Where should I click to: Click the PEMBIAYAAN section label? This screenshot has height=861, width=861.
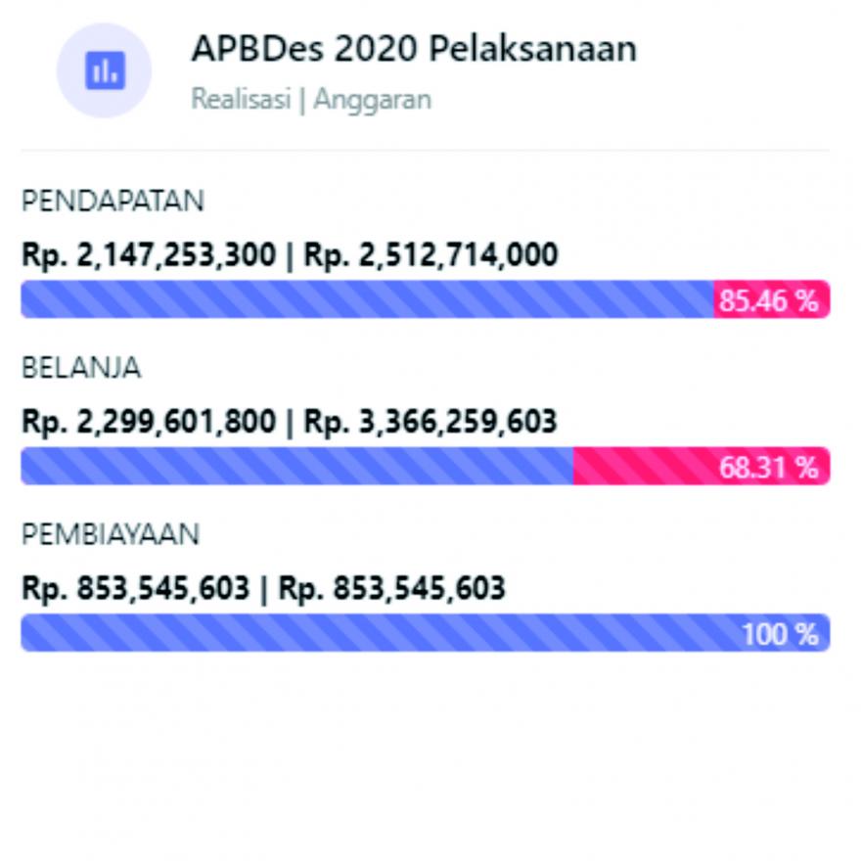[x=111, y=534]
